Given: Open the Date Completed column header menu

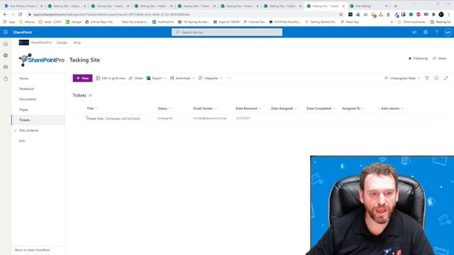Looking at the screenshot, I should (321, 108).
